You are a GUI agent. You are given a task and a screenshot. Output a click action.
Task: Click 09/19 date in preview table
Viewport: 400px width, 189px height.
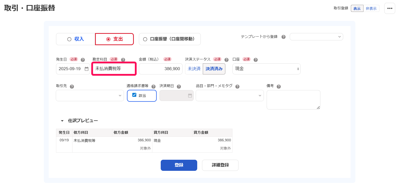[64, 140]
